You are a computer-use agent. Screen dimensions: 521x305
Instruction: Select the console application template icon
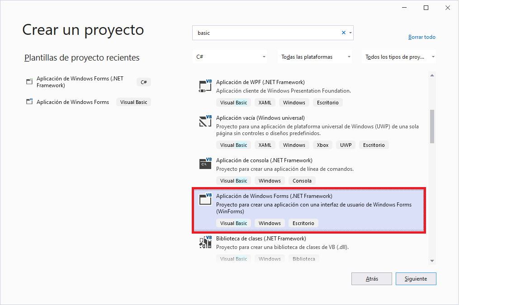(205, 164)
